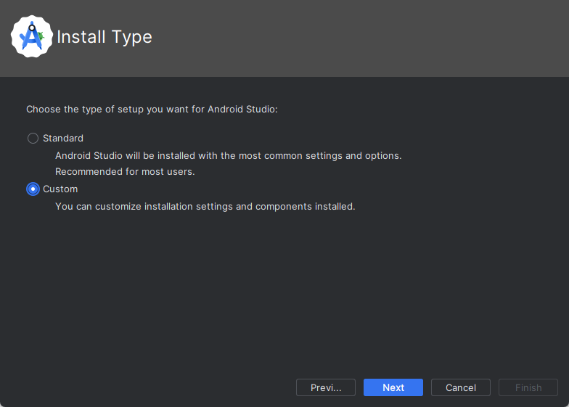Click the 'Choose the type of setup' prompt
Screen dimensions: 569x407
tap(152, 109)
